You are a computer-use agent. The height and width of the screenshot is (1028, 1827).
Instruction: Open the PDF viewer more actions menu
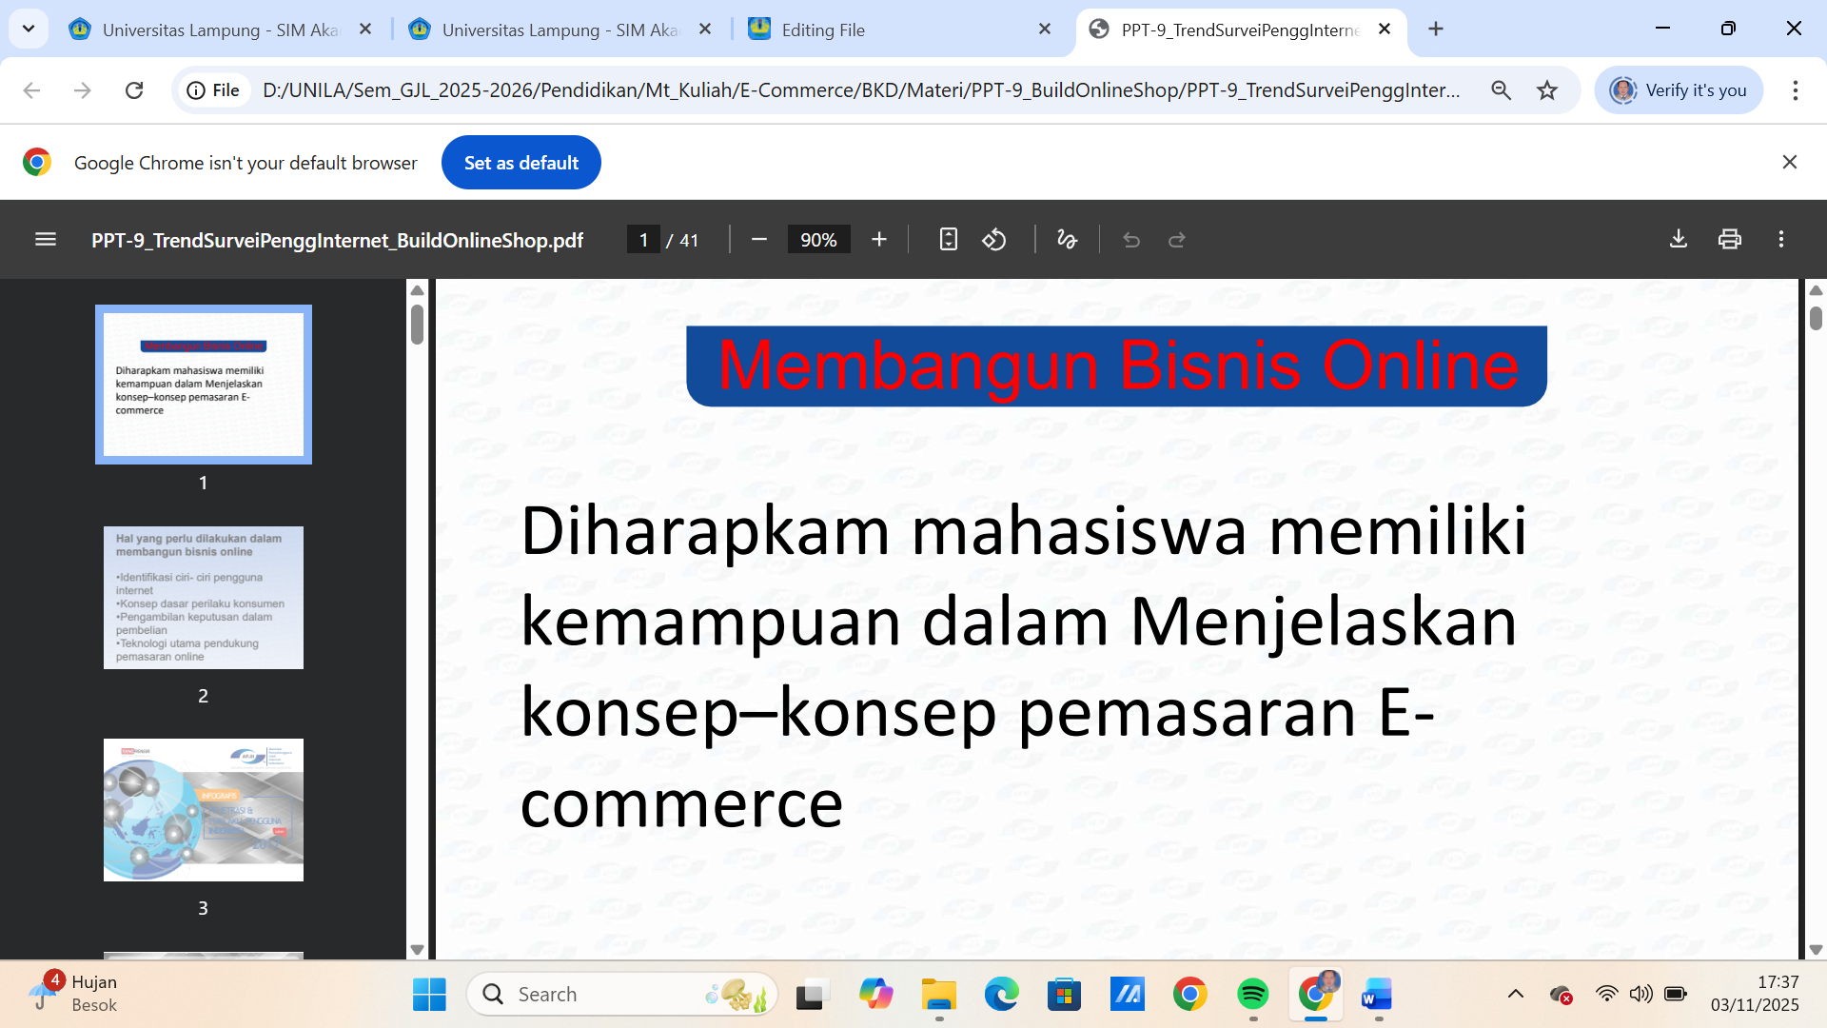[1781, 240]
